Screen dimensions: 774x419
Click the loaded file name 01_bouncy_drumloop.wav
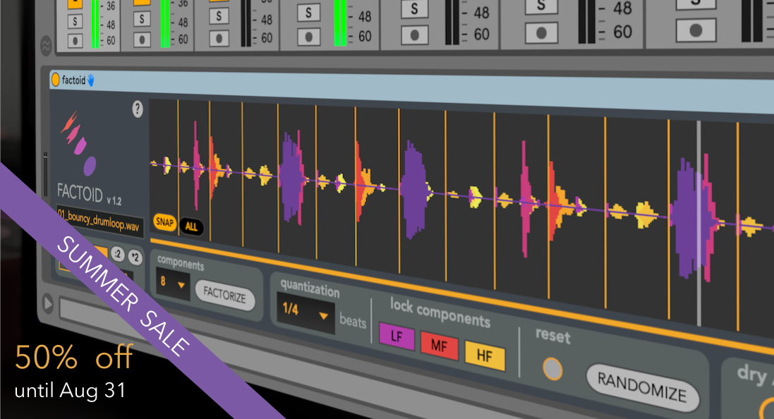(99, 221)
